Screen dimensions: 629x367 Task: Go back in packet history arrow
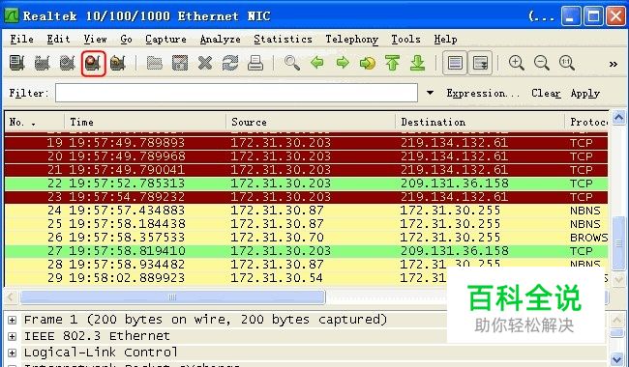317,63
